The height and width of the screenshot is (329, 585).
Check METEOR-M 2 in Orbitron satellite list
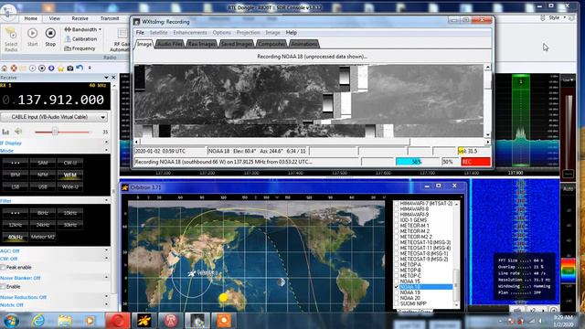click(397, 231)
